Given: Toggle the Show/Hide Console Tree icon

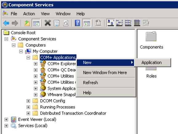Looking at the screenshot, I should coord(36,23).
